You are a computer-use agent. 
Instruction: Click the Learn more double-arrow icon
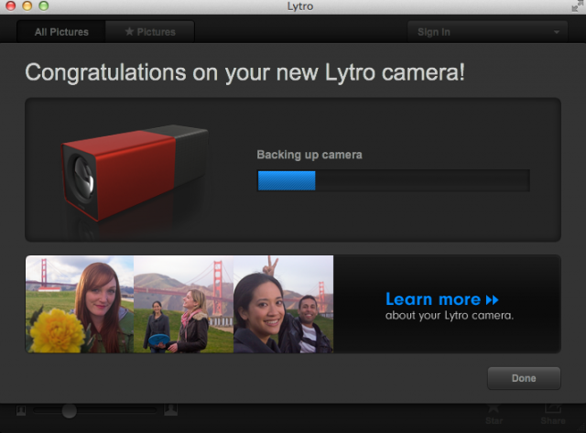click(493, 299)
